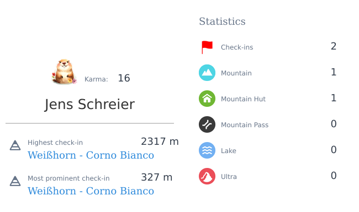Click the red Ultra peak icon
Image resolution: width=359 pixels, height=212 pixels.
207,176
